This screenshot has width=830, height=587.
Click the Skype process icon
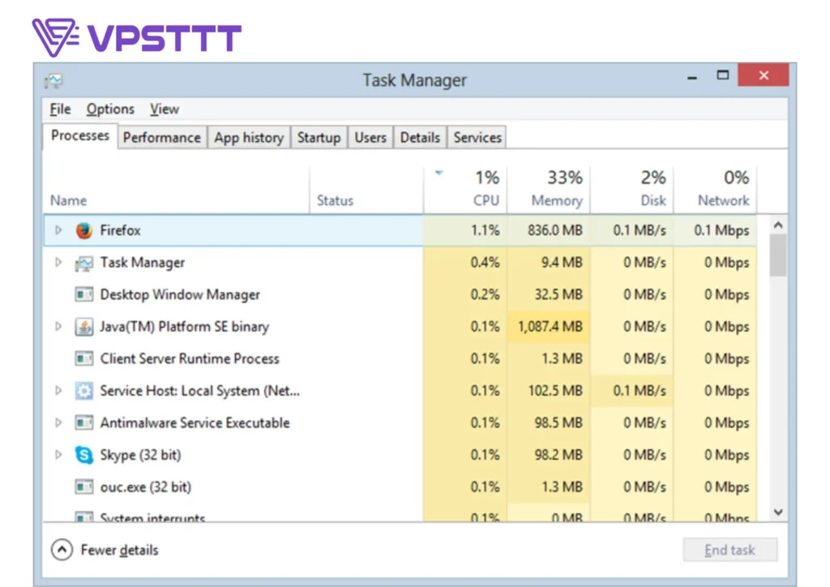(83, 455)
